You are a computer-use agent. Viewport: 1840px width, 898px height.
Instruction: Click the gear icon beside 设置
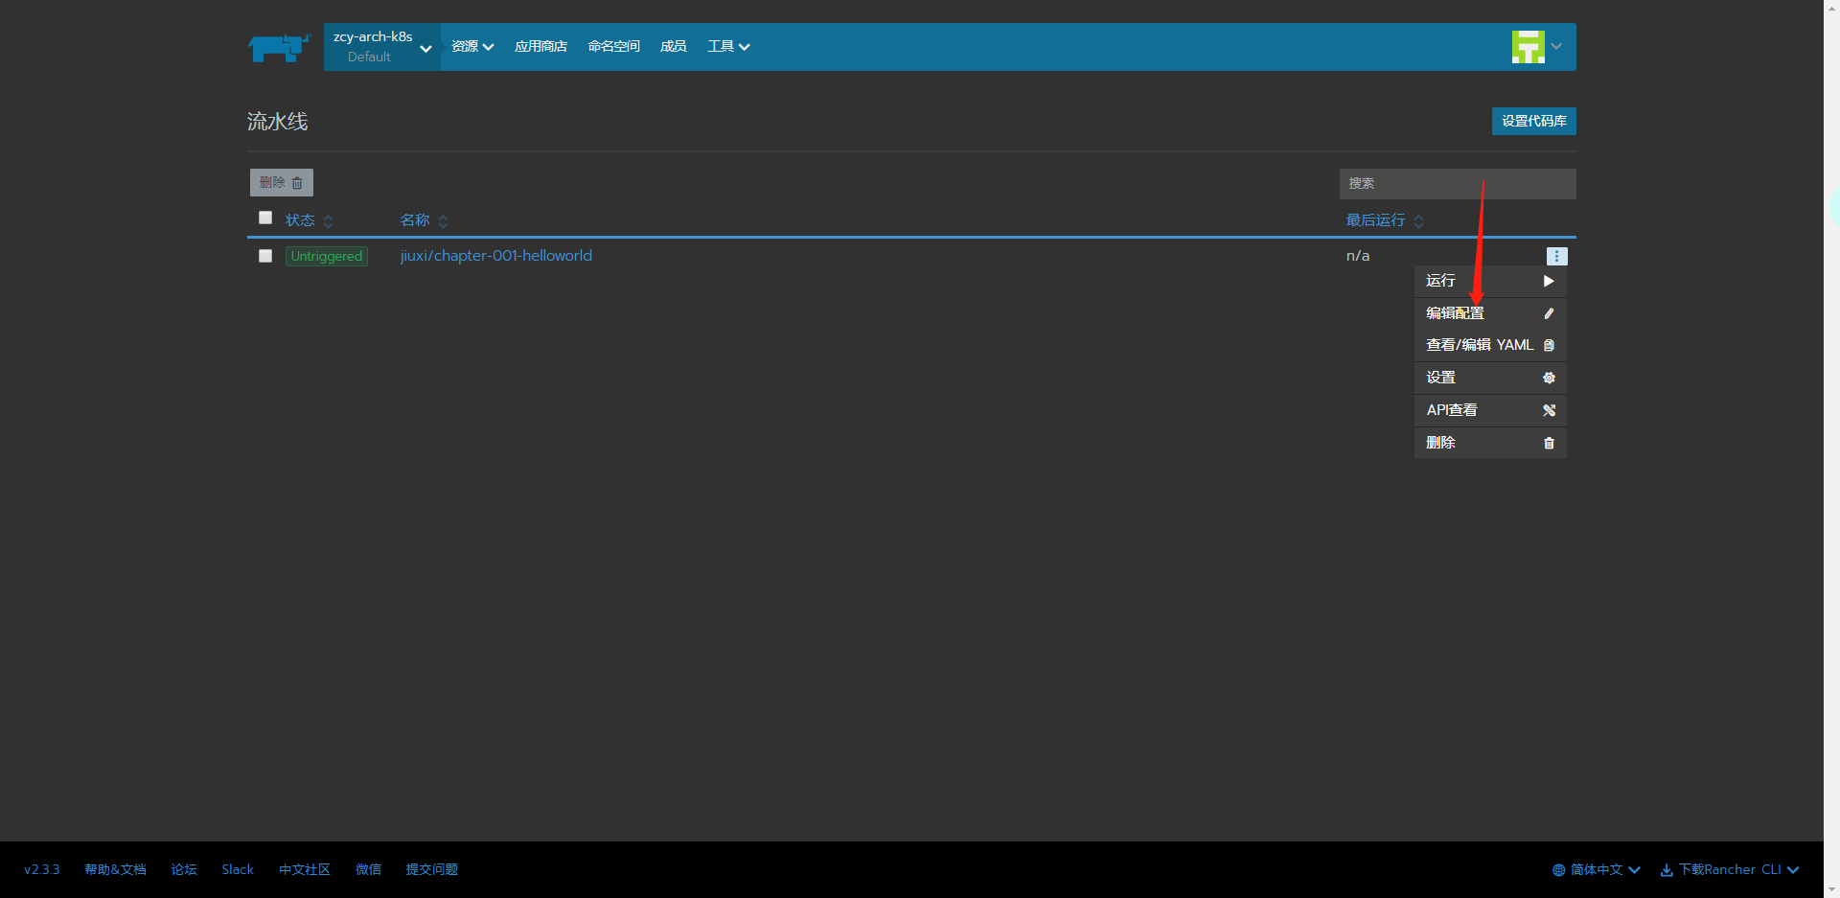[x=1549, y=378]
